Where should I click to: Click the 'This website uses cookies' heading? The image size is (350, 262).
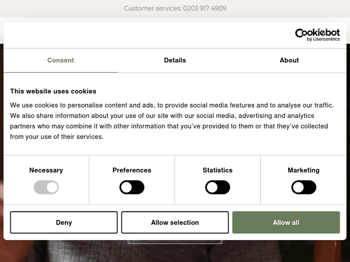53,91
